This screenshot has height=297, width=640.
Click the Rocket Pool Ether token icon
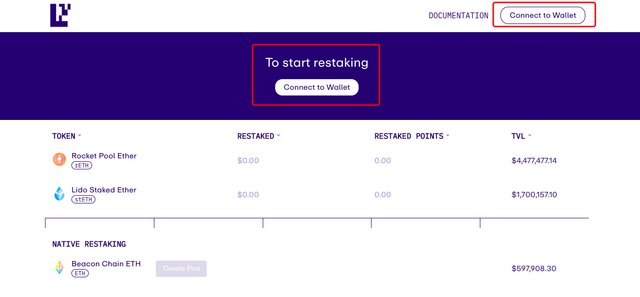59,160
